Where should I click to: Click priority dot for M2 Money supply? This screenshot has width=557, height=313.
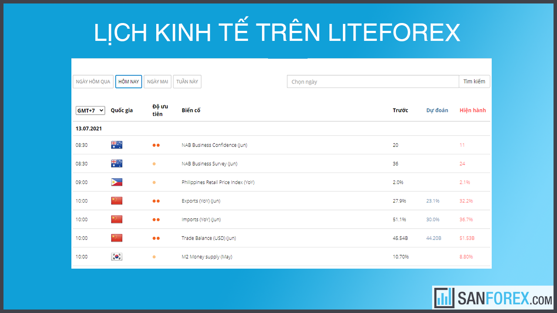(154, 257)
